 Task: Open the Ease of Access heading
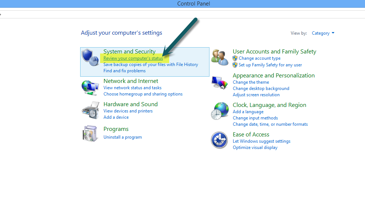[x=251, y=135]
